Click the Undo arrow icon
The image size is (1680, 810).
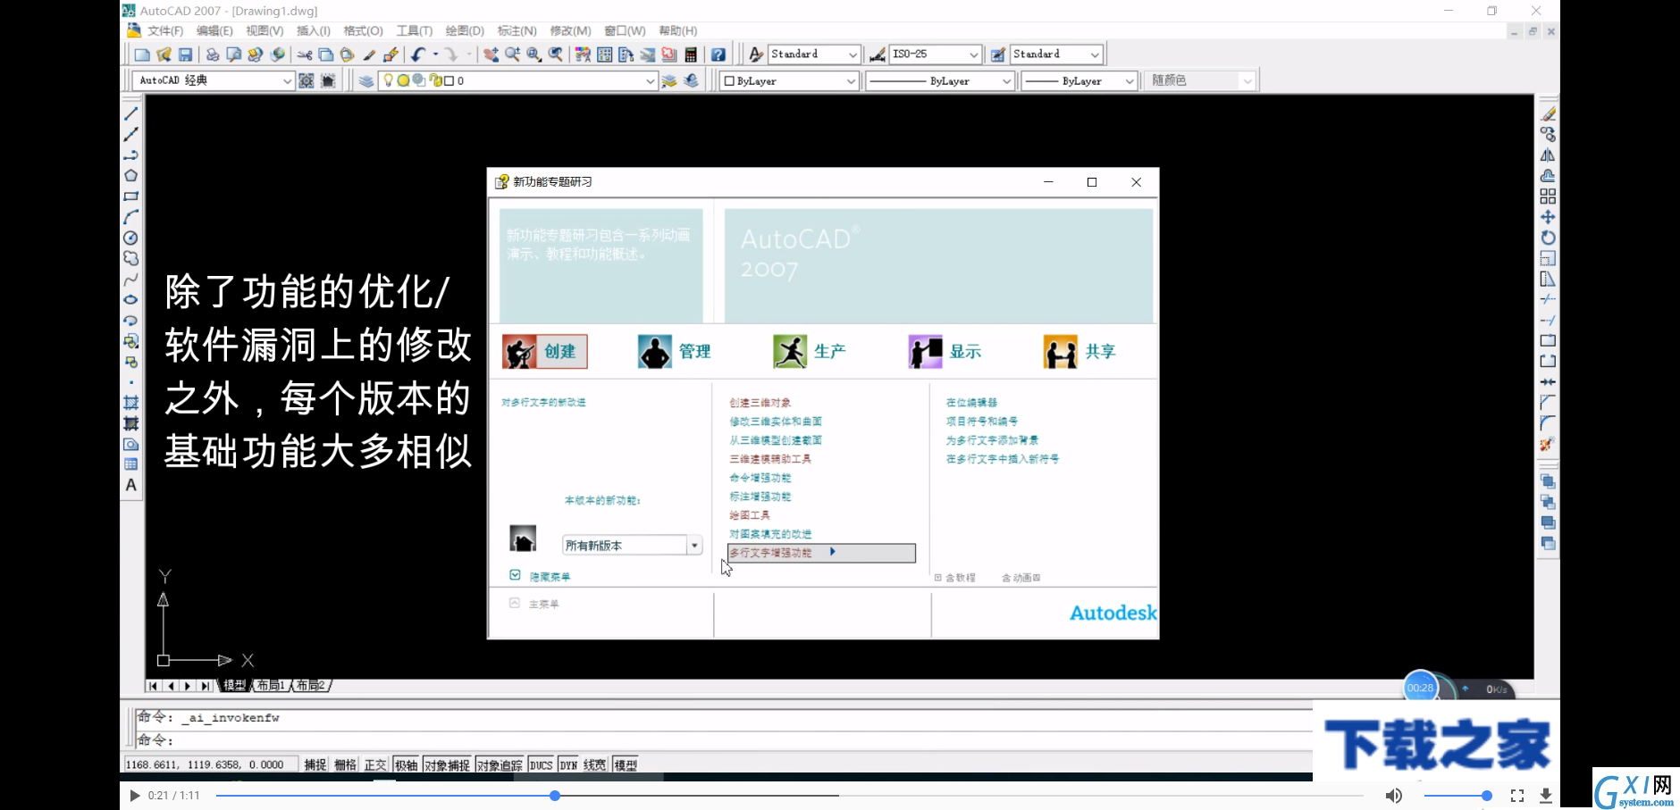click(x=418, y=54)
